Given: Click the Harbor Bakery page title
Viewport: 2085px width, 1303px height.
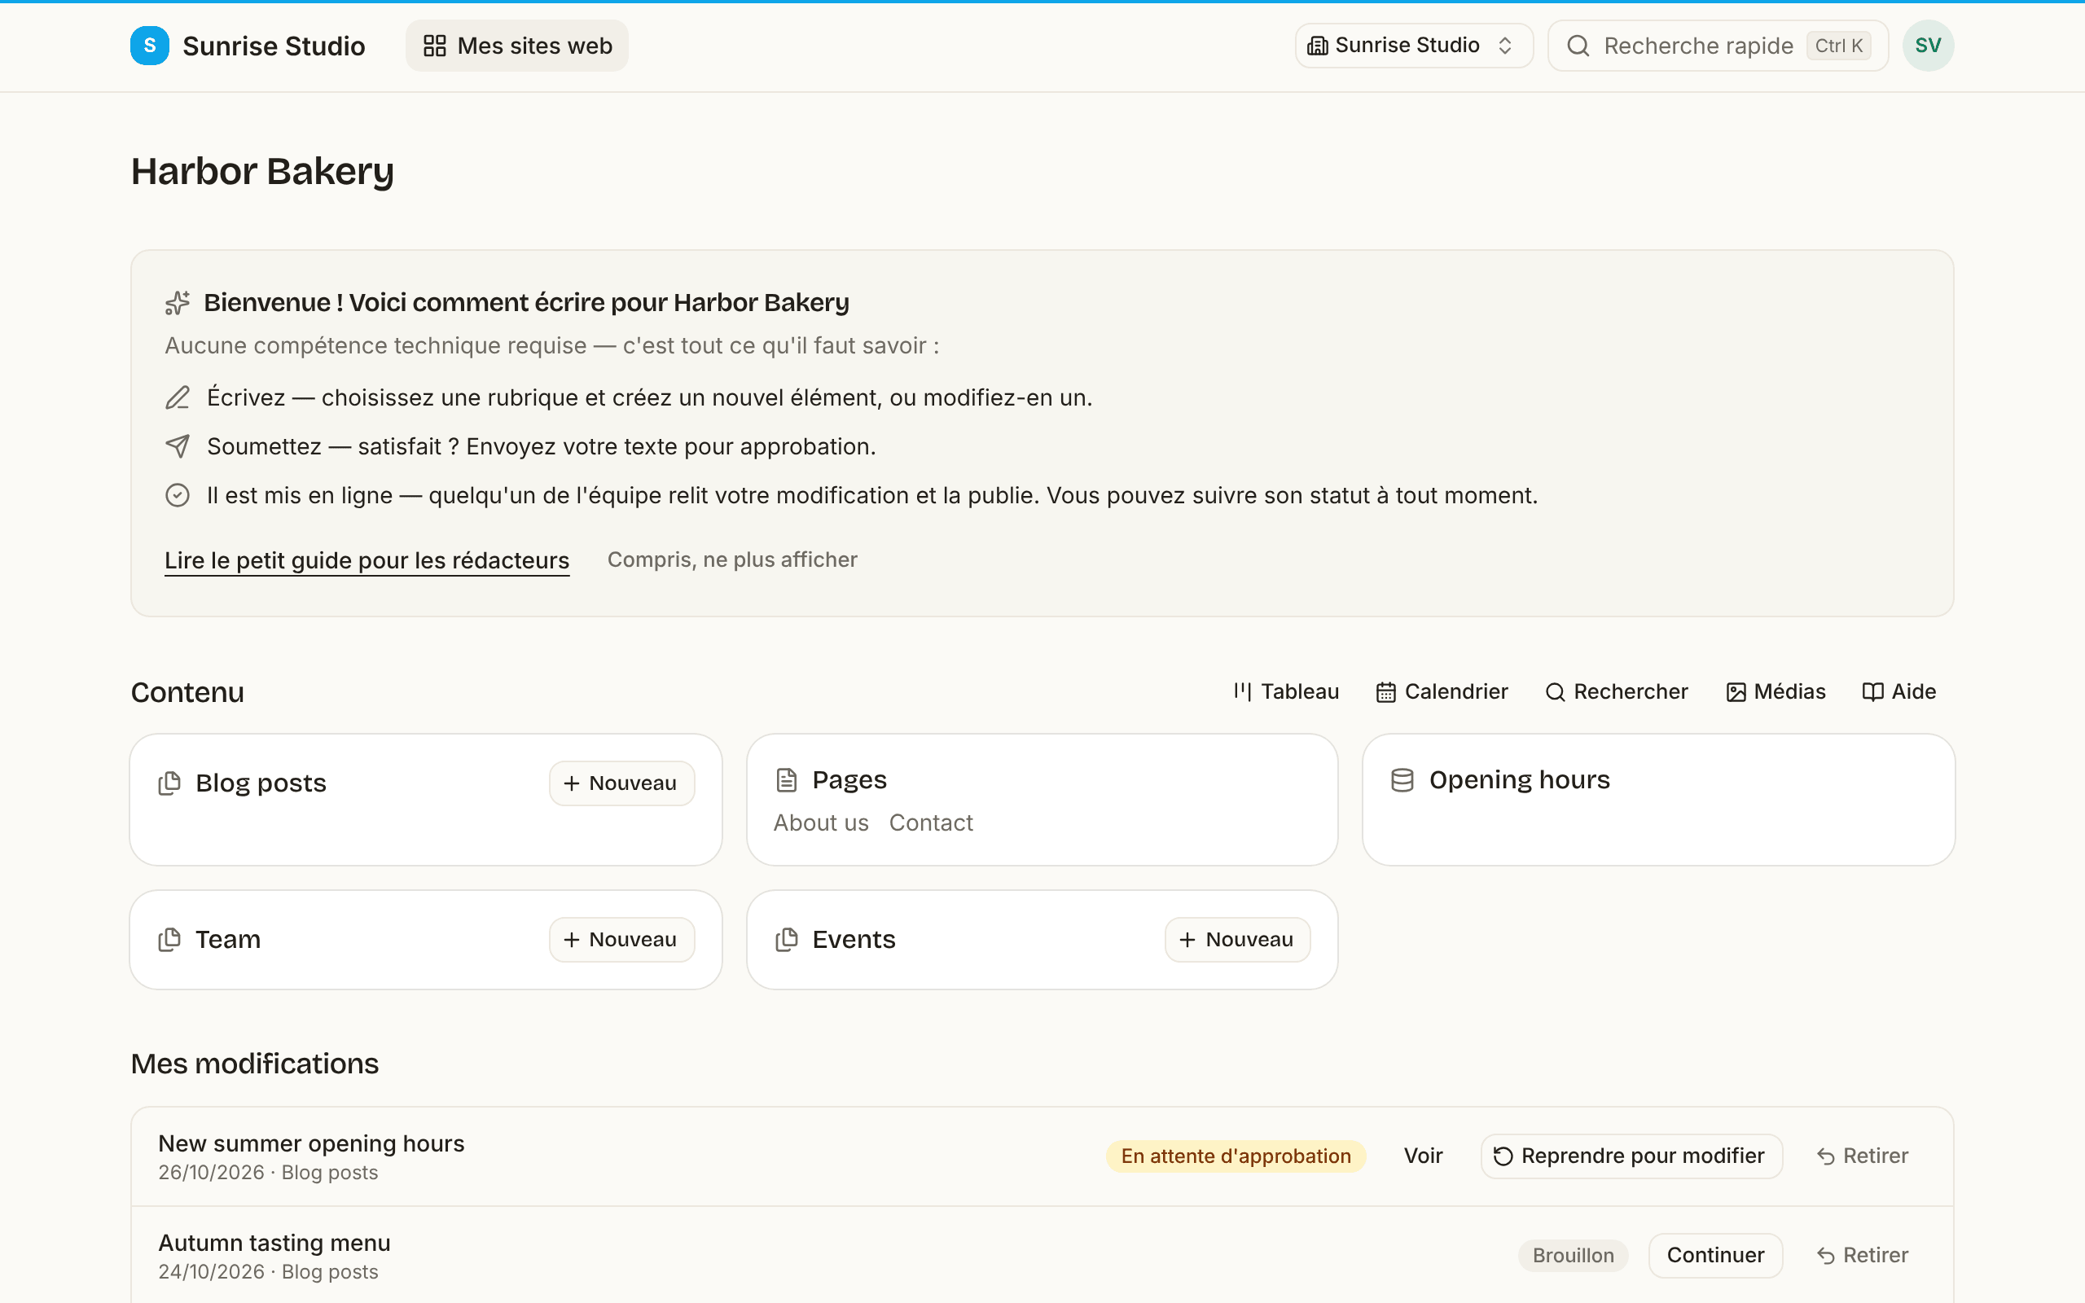Looking at the screenshot, I should (x=262, y=172).
